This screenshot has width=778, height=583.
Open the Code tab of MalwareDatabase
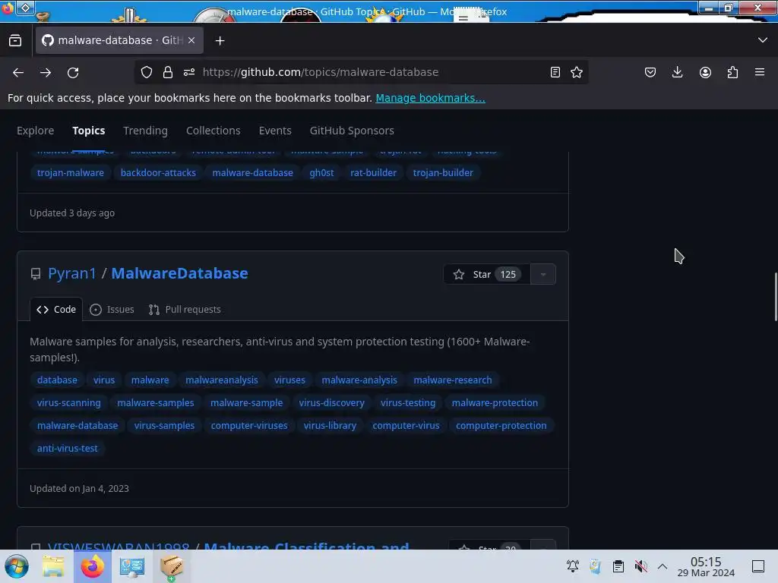point(56,310)
